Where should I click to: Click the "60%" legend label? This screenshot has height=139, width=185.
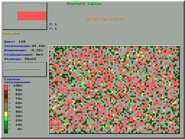click(19, 103)
